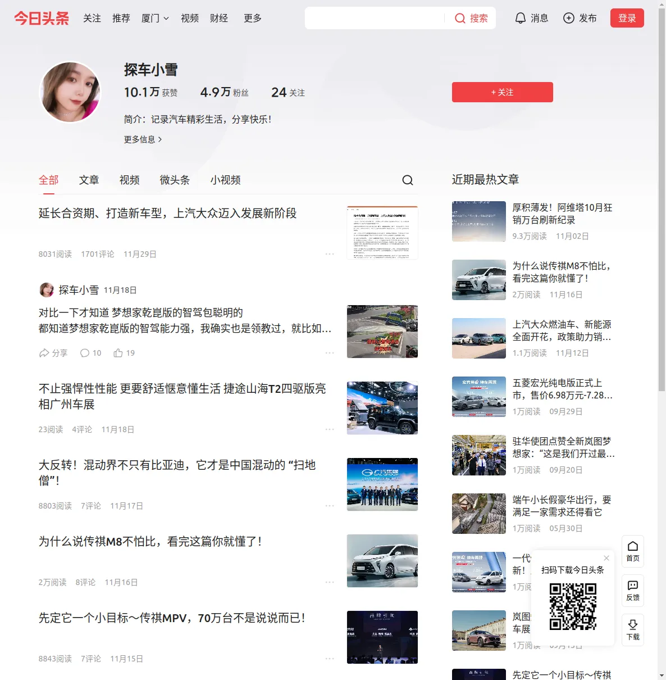Open the 财经 channel

coord(219,19)
